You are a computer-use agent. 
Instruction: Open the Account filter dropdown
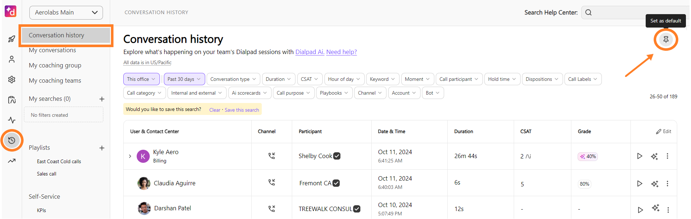coord(404,93)
